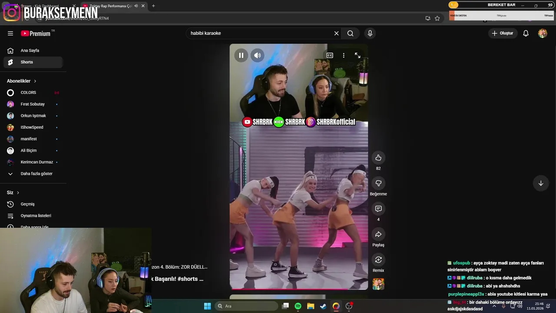Open the notifications bell
Viewport: 556px width, 313px height.
point(526,33)
